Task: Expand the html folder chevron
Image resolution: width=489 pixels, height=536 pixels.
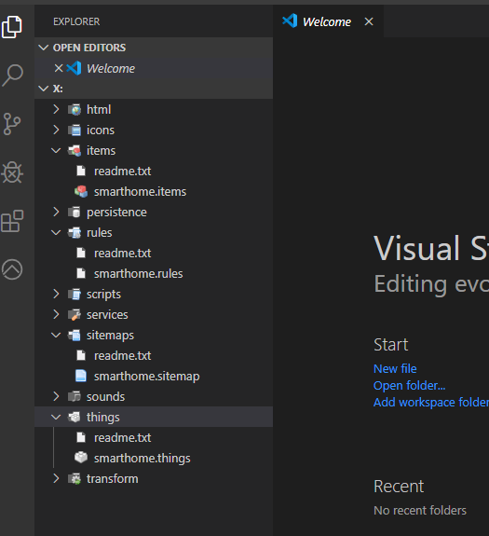Action: pos(56,109)
